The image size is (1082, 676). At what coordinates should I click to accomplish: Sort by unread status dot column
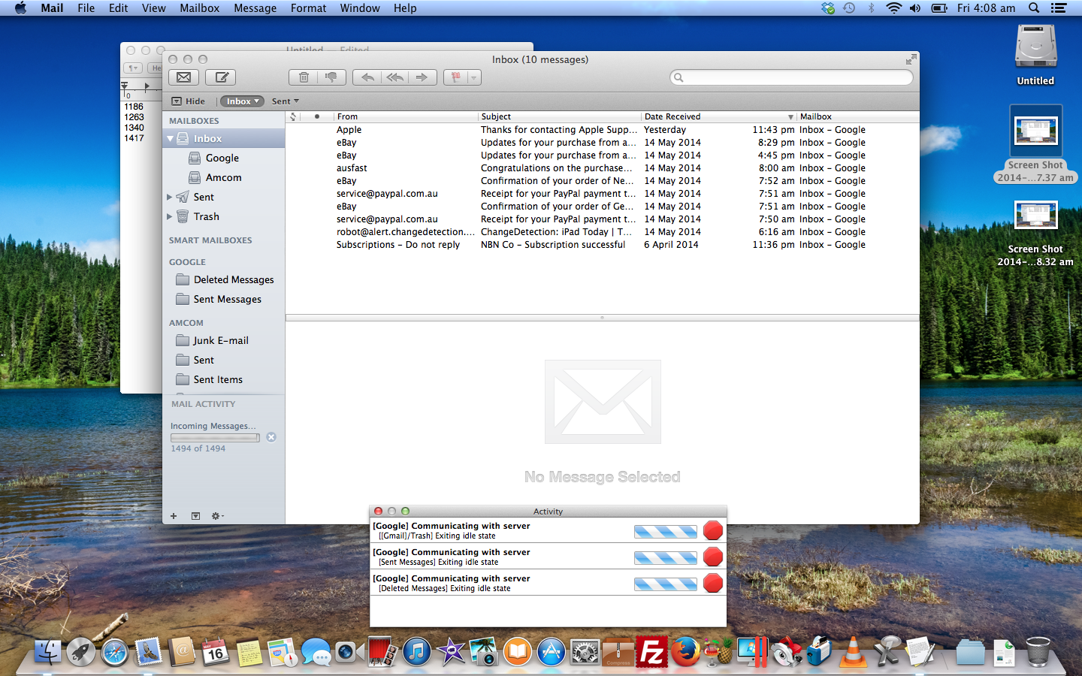[x=317, y=116]
